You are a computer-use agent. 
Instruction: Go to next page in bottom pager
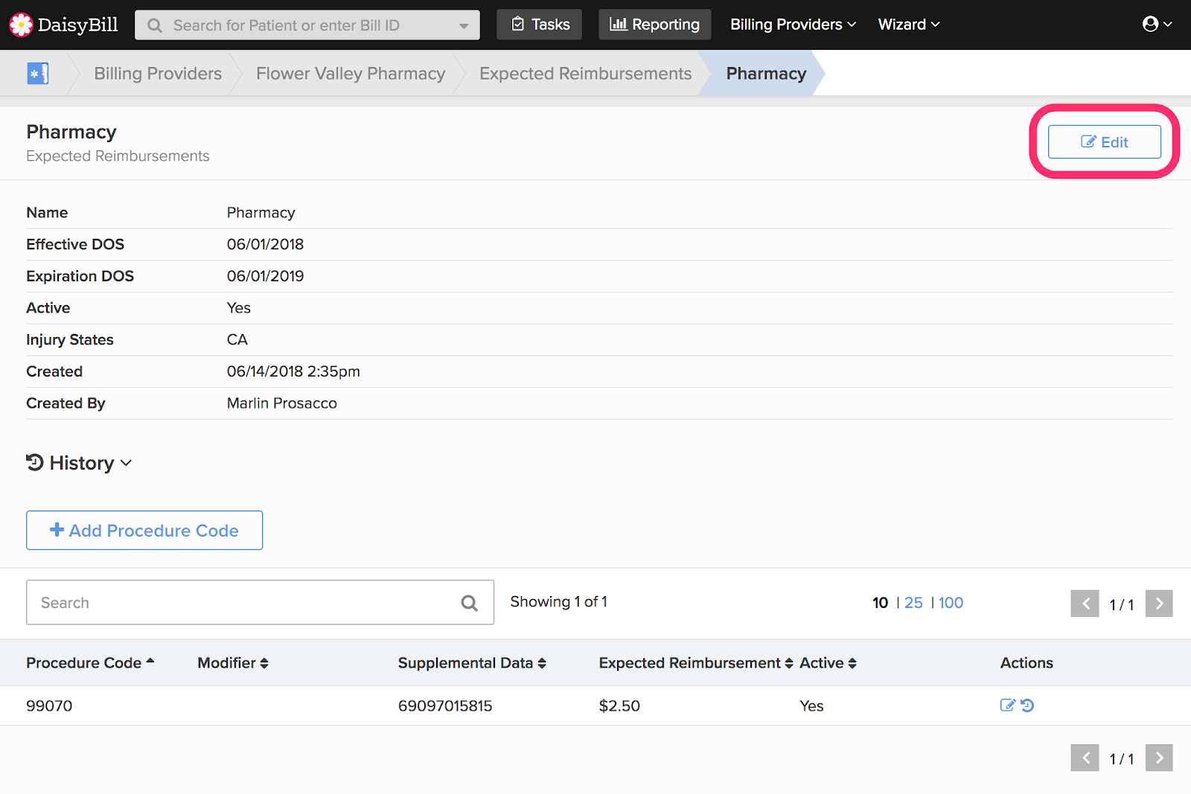pyautogui.click(x=1159, y=758)
